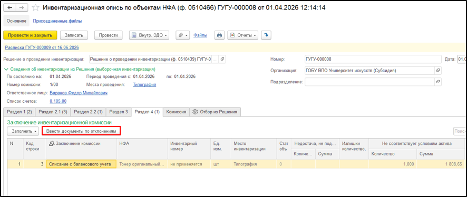Viewport: 467px width, 197px height.
Task: Select cell Тонер оригинальный
Action: tap(142, 164)
